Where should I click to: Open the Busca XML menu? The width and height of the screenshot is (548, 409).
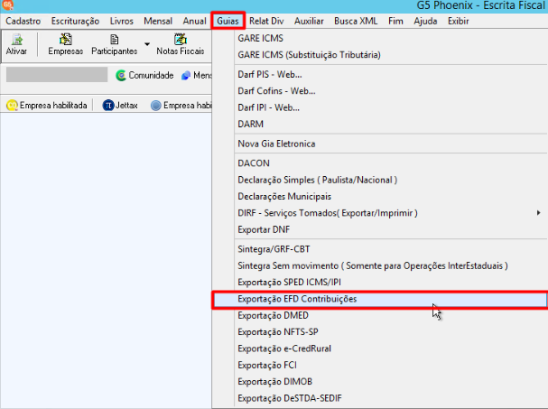coord(356,21)
